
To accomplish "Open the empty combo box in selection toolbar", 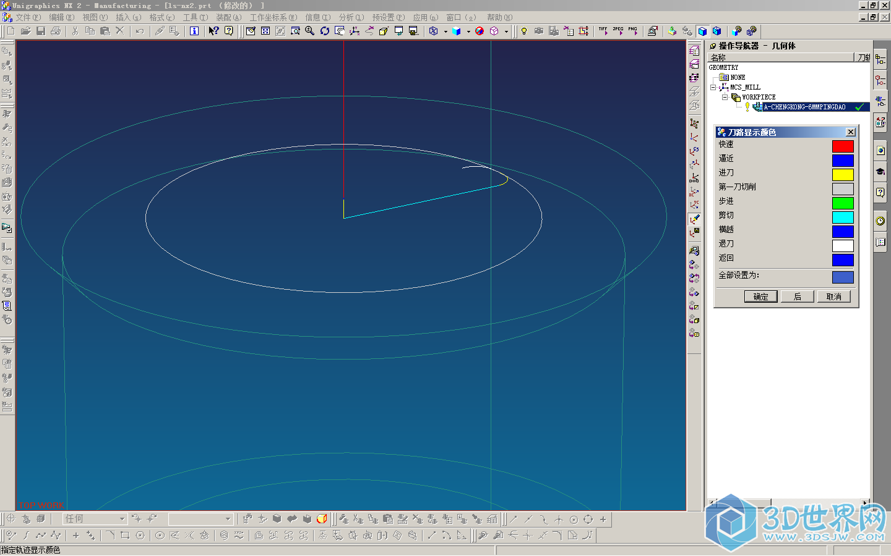I will (x=201, y=519).
